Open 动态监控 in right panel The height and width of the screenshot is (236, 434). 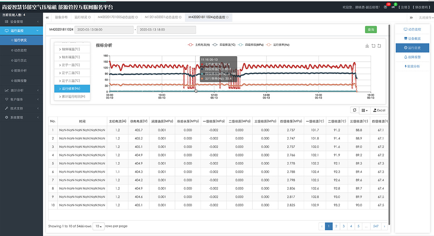coord(412,29)
